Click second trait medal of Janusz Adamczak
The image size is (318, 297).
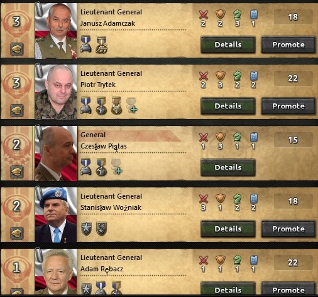click(x=102, y=44)
